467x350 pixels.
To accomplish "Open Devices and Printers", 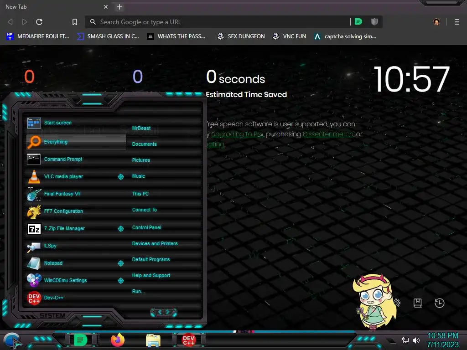I will point(155,243).
